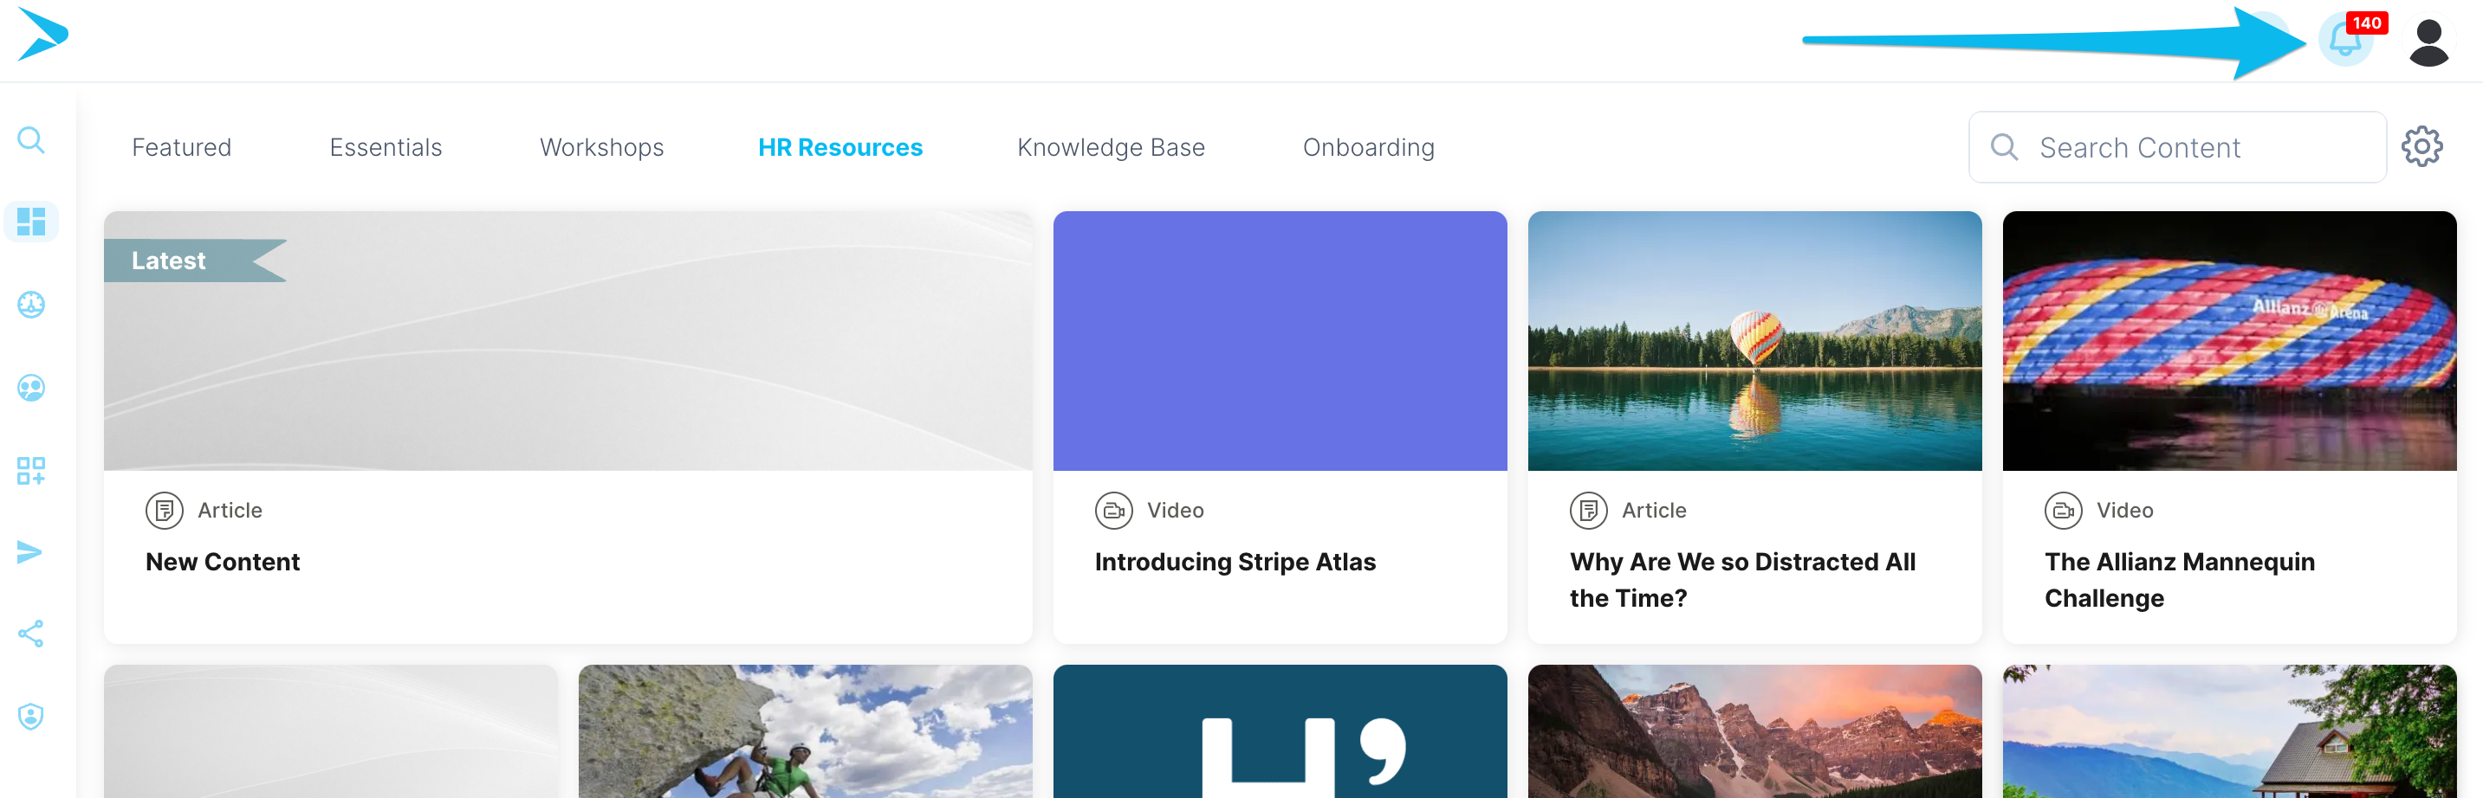Image resolution: width=2483 pixels, height=798 pixels.
Task: Click the paper plane send icon
Action: tap(31, 552)
